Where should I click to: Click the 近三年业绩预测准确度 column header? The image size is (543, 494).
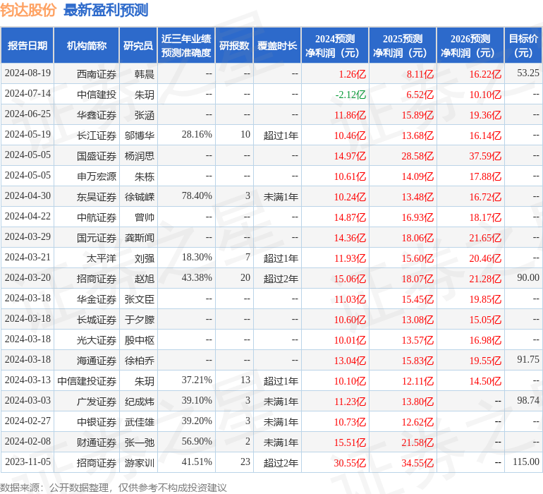click(186, 45)
